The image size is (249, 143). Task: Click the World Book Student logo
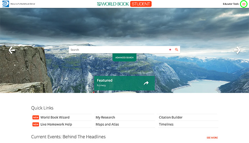(x=124, y=4)
